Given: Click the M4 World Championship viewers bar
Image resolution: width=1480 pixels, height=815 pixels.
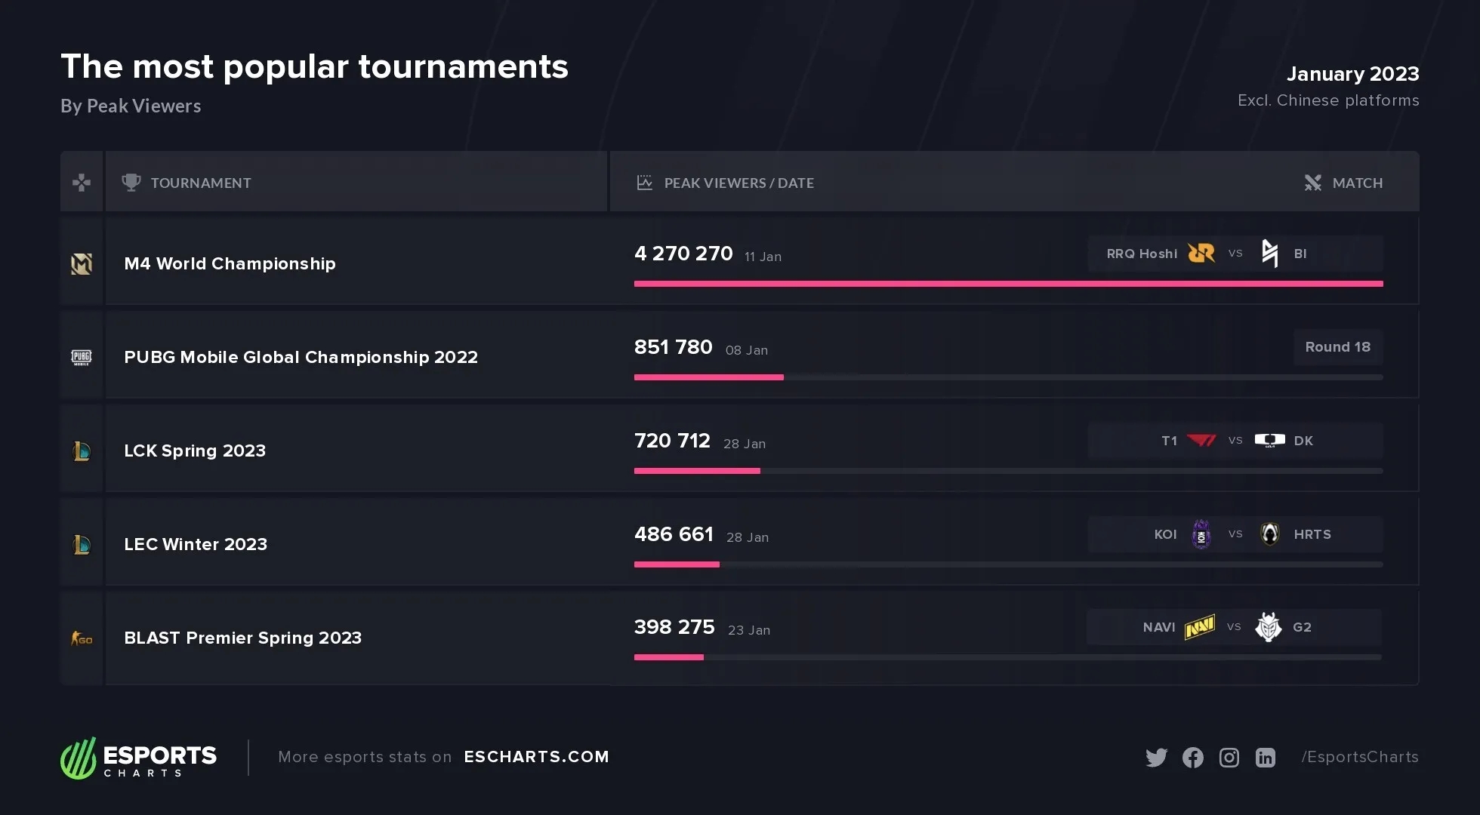Looking at the screenshot, I should tap(1008, 284).
